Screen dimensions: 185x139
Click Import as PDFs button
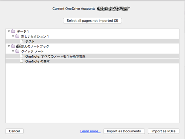click(x=164, y=131)
